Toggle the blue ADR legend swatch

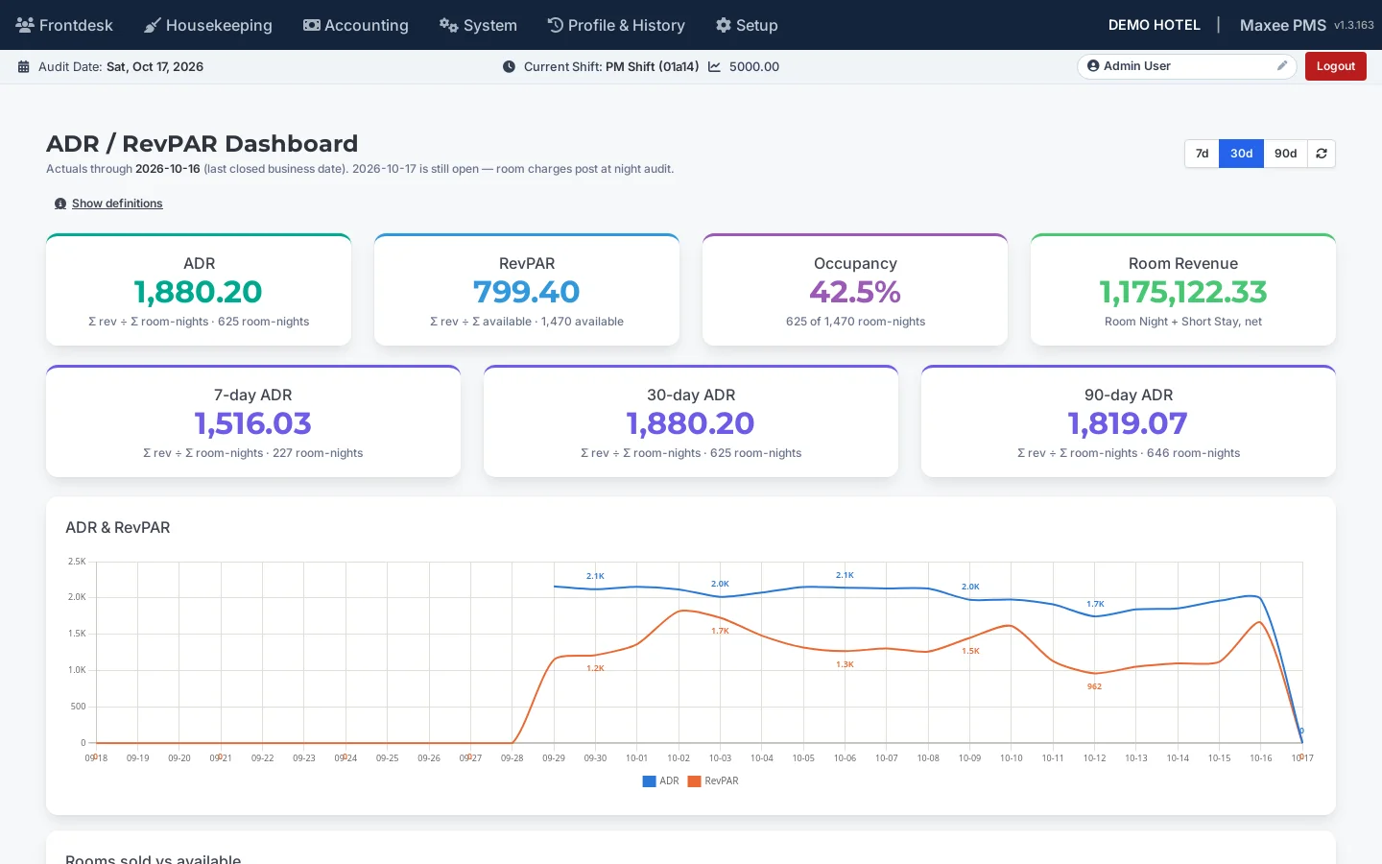(x=649, y=781)
